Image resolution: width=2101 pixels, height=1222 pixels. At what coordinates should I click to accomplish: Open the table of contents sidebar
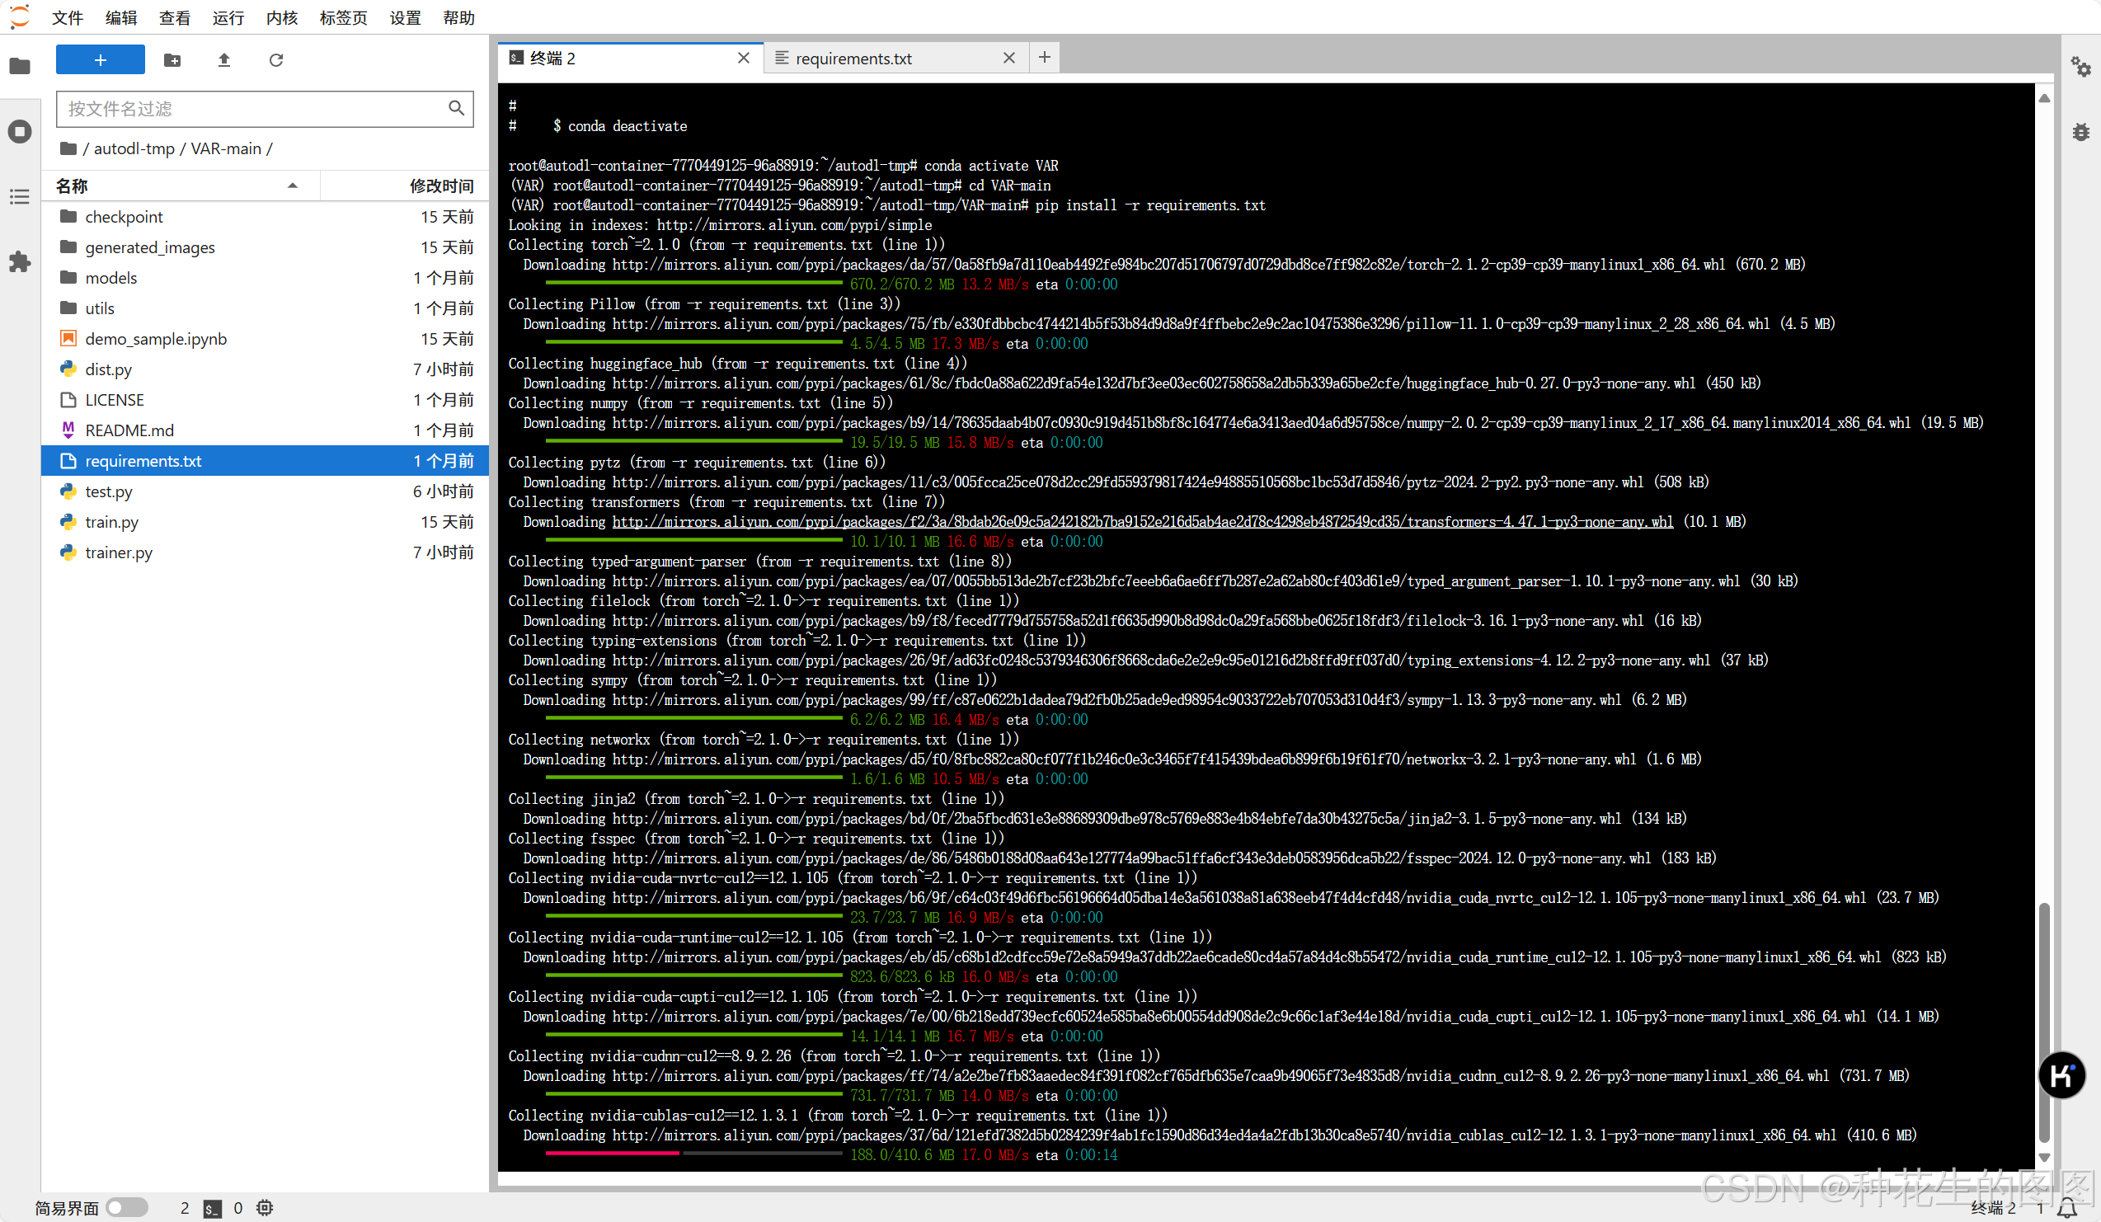pos(20,197)
